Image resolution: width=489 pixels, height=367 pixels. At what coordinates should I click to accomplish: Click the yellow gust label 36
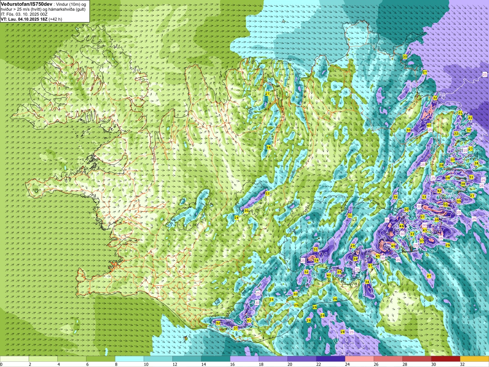pyautogui.click(x=448, y=178)
